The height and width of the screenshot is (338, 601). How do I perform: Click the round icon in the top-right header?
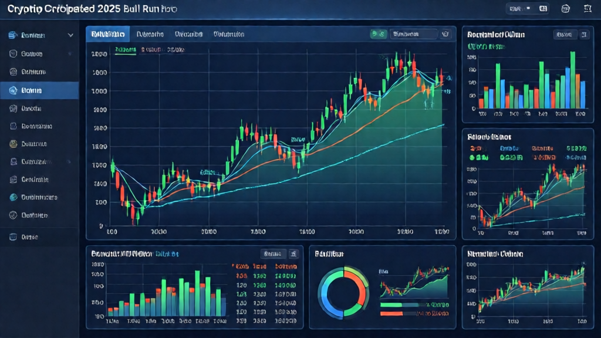565,9
